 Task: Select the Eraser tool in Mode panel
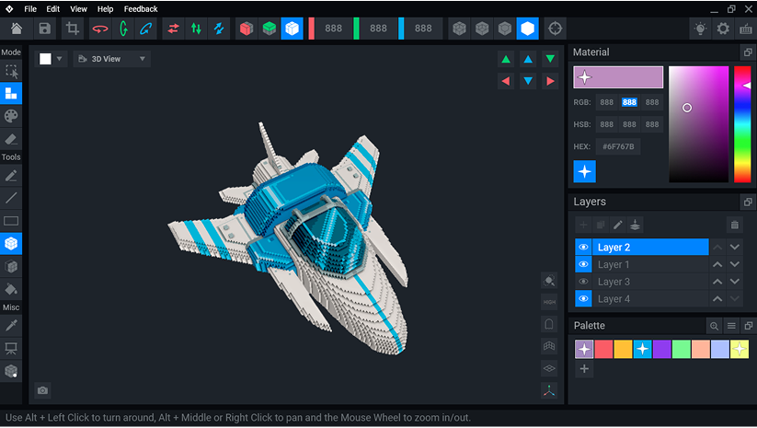(11, 140)
